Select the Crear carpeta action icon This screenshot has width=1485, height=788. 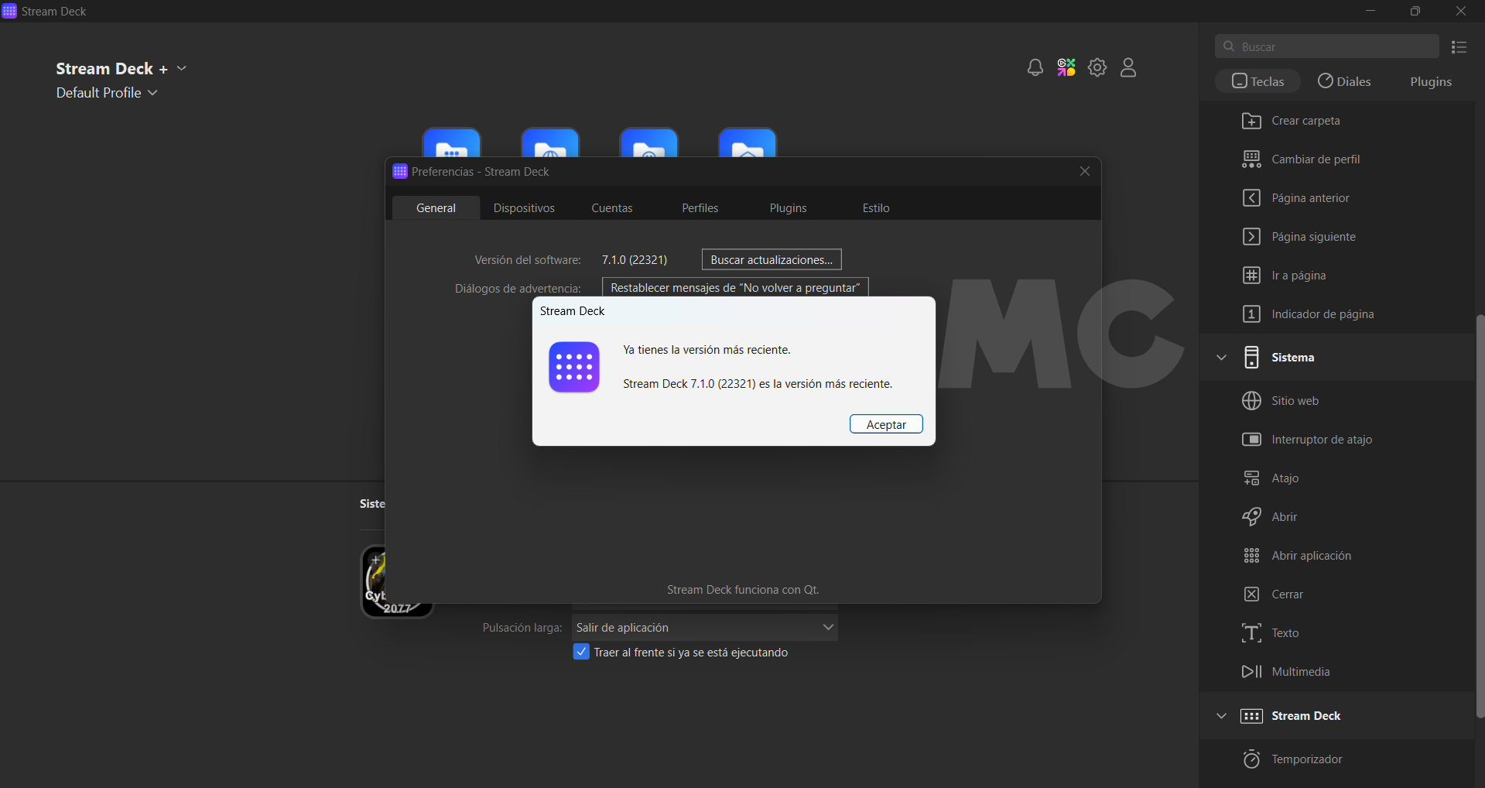point(1251,121)
